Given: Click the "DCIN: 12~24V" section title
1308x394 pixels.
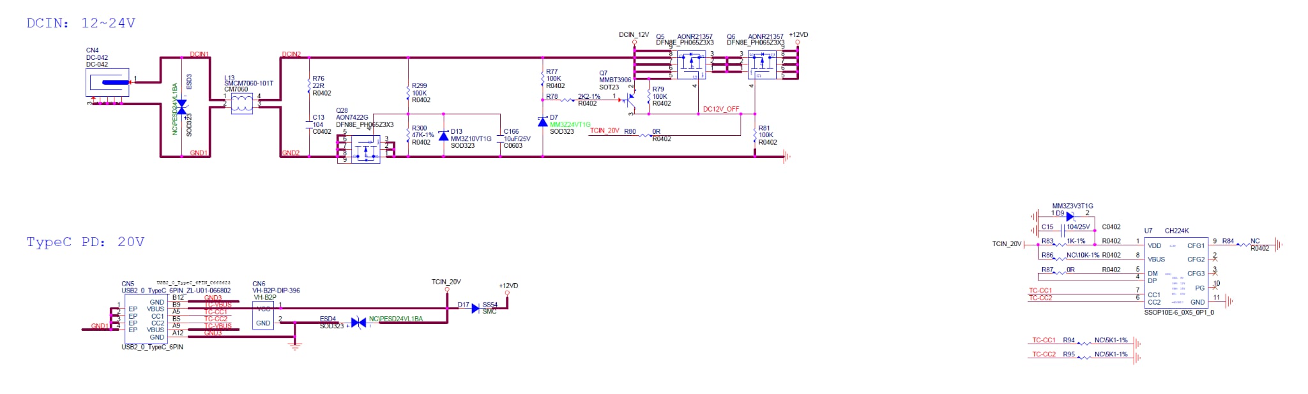Looking at the screenshot, I should 80,24.
